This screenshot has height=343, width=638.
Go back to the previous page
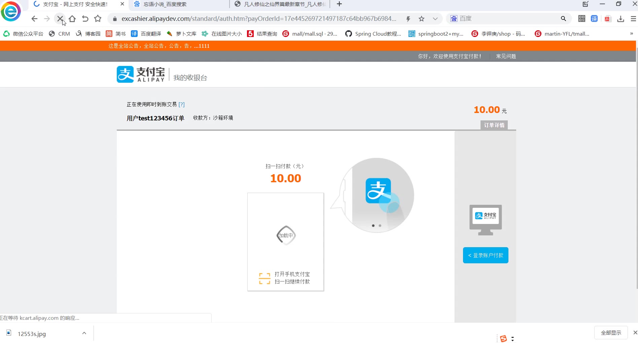coord(34,19)
